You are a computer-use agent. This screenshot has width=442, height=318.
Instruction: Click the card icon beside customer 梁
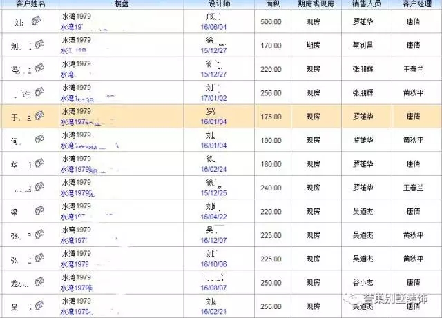tap(40, 210)
